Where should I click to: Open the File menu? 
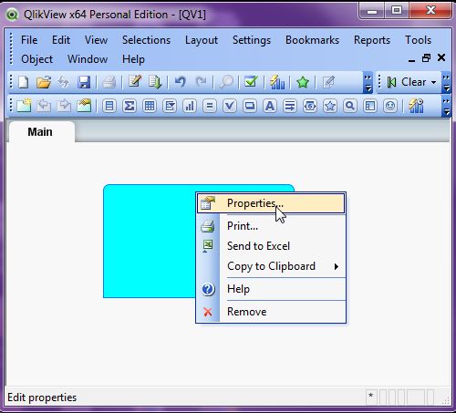tap(29, 40)
